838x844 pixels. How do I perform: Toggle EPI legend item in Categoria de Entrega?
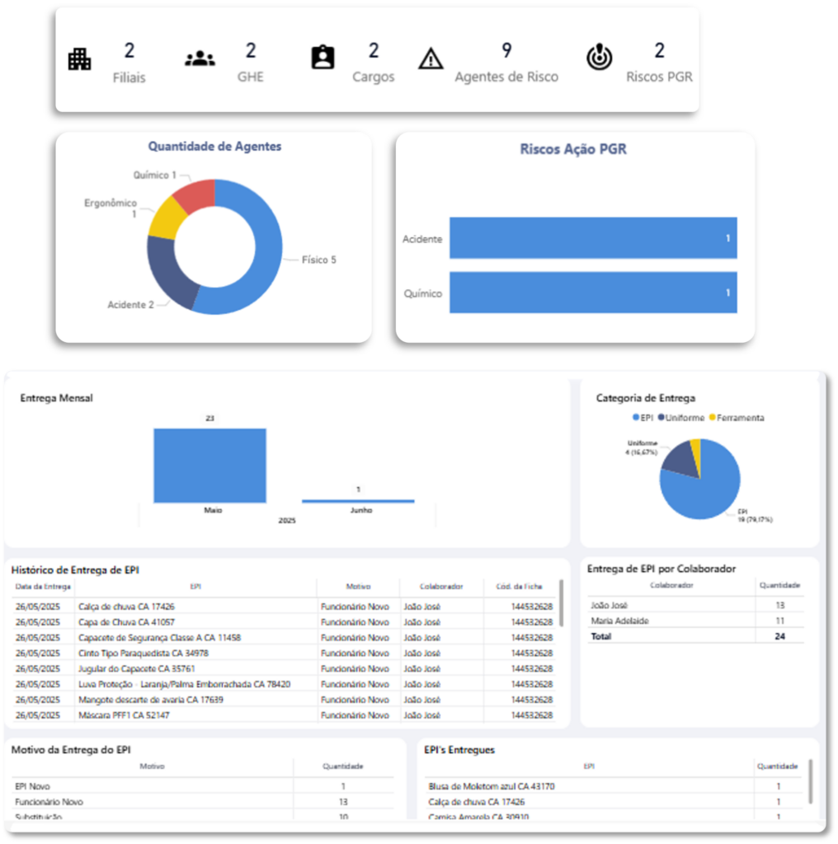642,418
